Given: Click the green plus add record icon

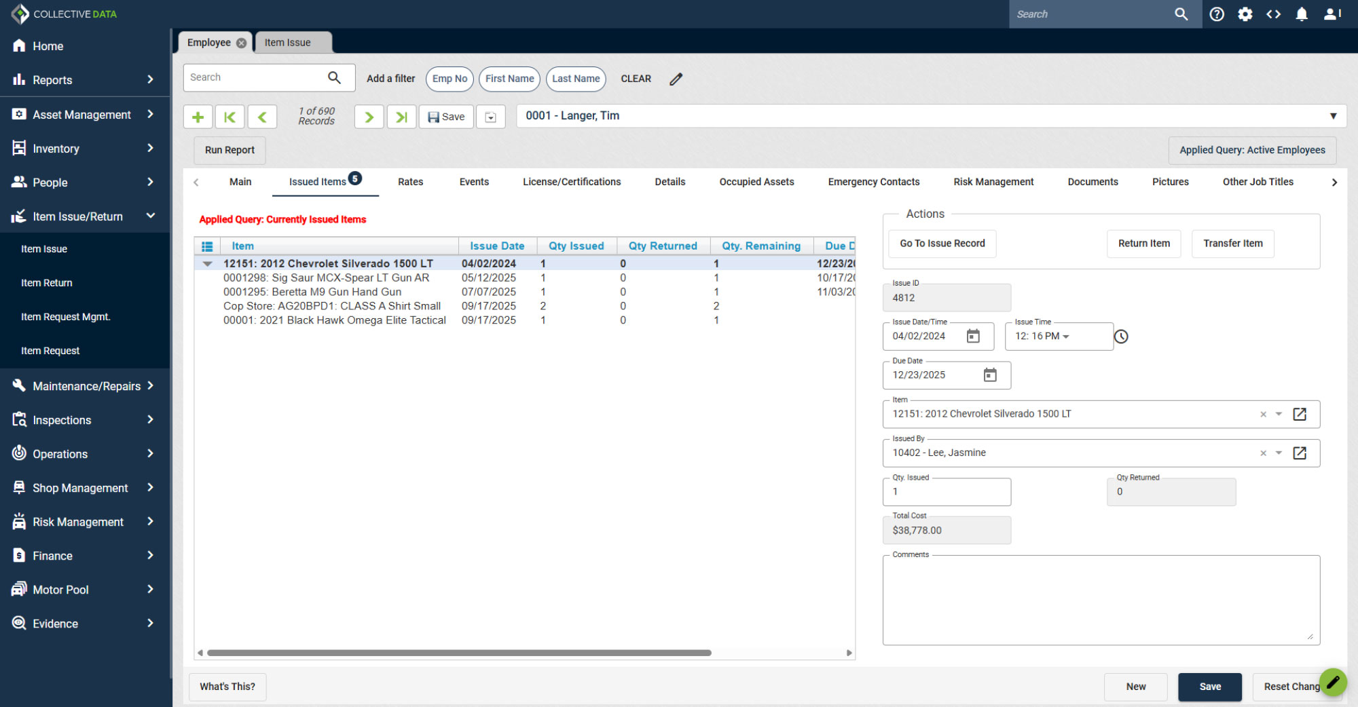Looking at the screenshot, I should 198,117.
